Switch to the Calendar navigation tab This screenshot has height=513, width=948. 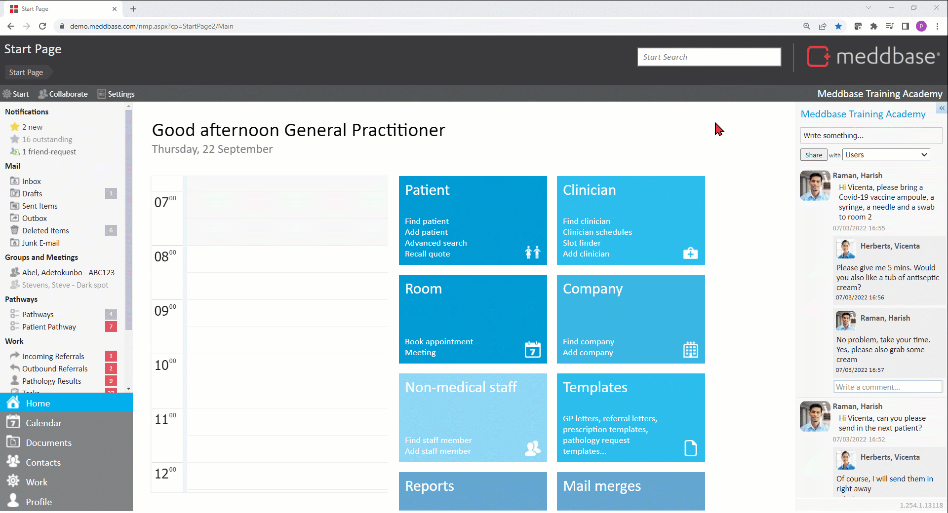[43, 423]
